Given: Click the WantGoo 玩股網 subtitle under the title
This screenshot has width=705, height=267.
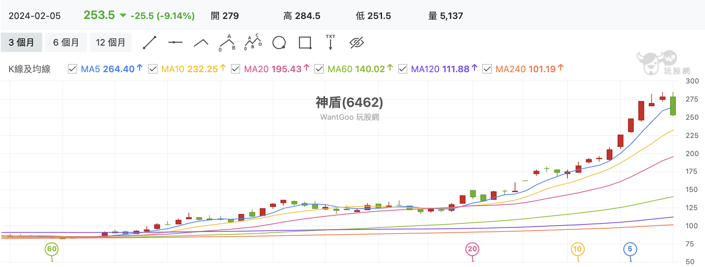Looking at the screenshot, I should coord(349,117).
